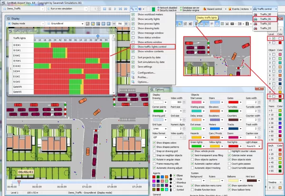This screenshot has width=285, height=196.
Task: Click the Traffic Lights Control scrollbar
Action: (x=114, y=64)
